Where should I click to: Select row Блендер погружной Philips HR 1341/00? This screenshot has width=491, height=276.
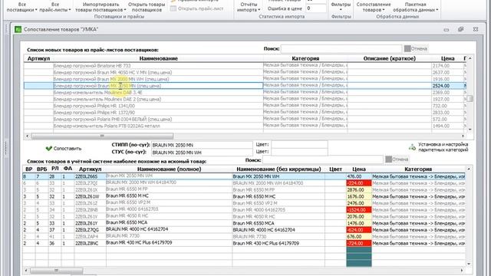[245, 106]
